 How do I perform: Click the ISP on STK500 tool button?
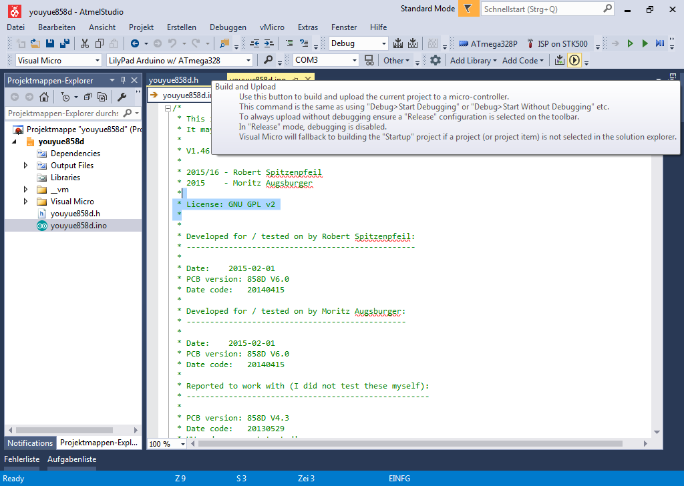(x=557, y=43)
